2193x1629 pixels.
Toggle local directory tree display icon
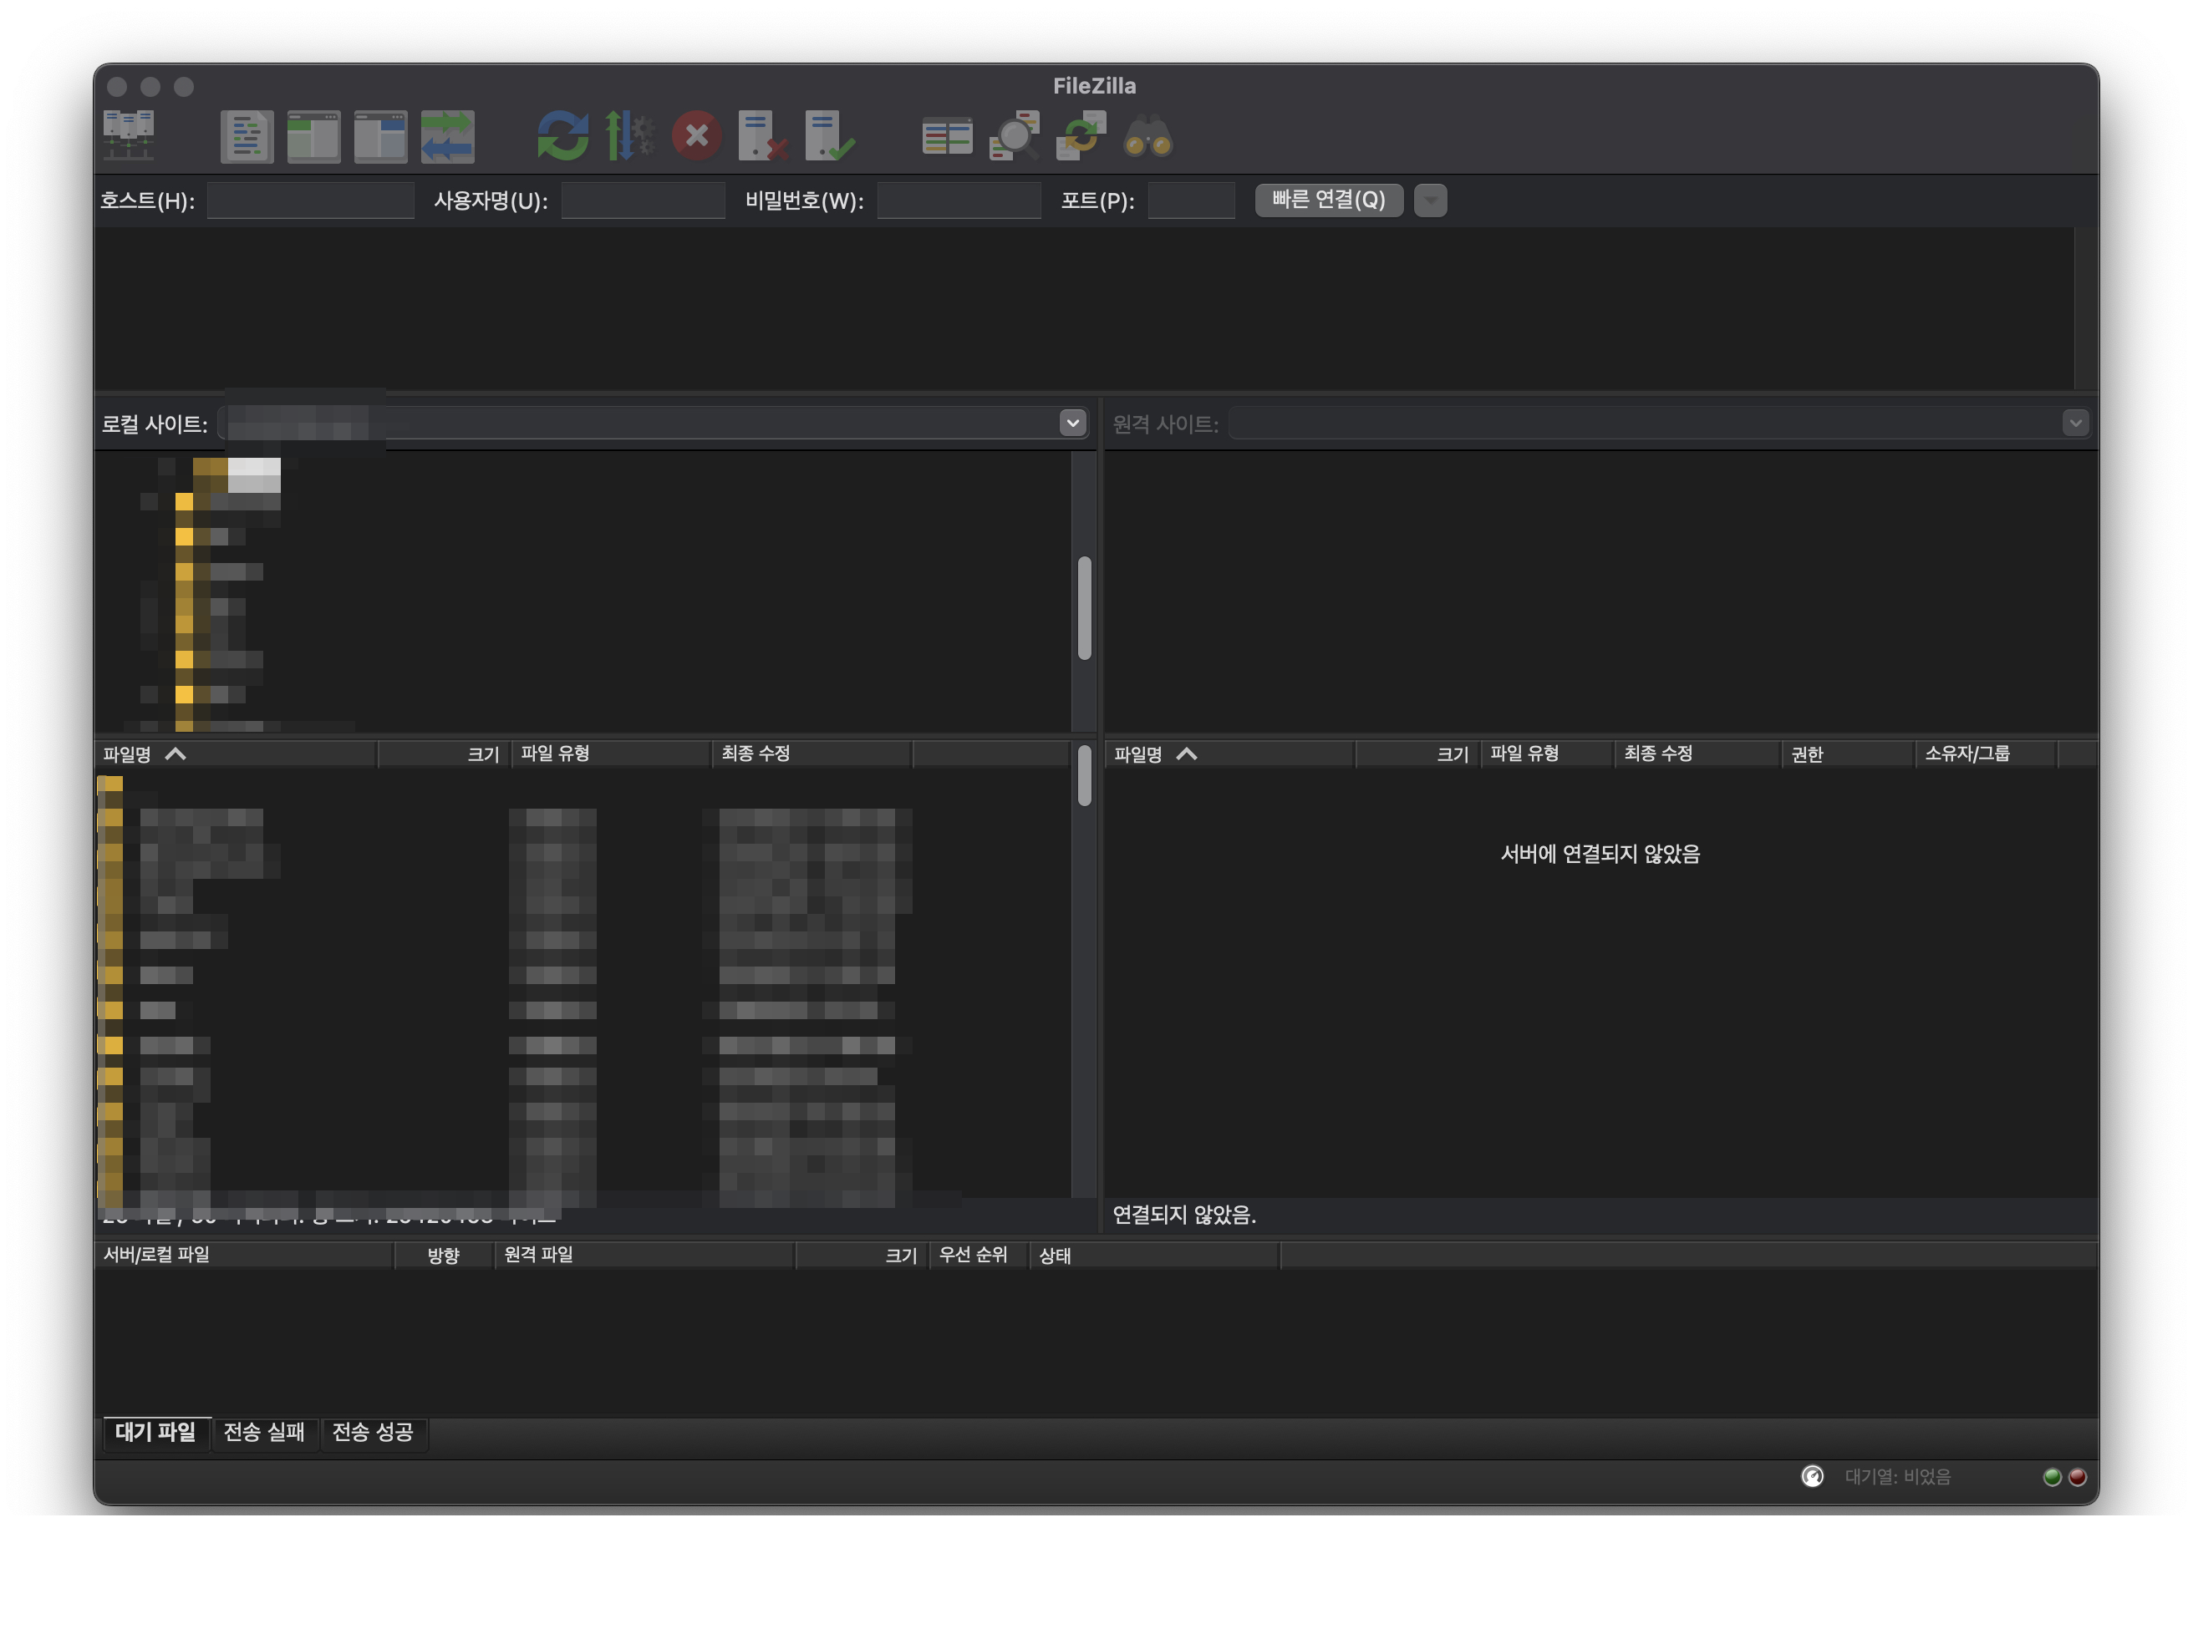click(313, 136)
